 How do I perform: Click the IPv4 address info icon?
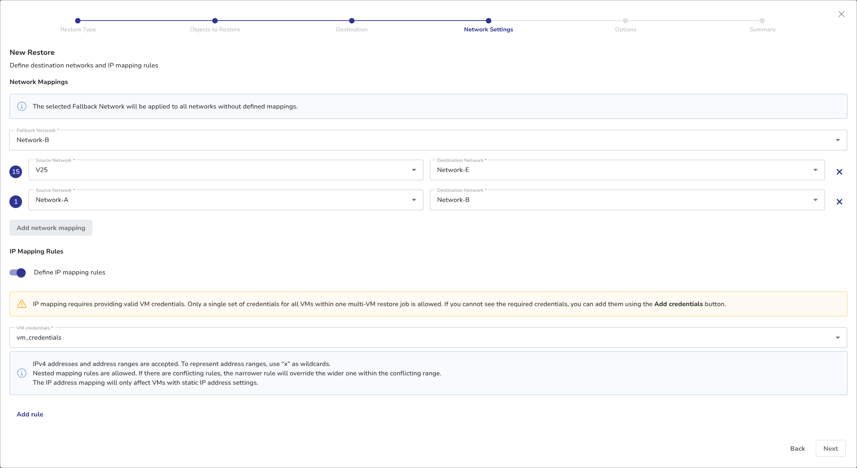click(x=22, y=373)
